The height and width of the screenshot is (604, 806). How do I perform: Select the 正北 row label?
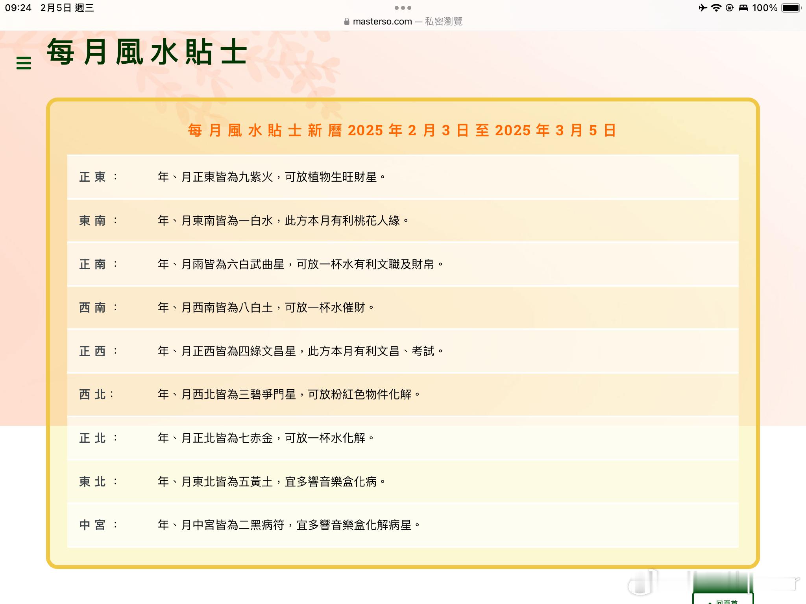coord(98,438)
